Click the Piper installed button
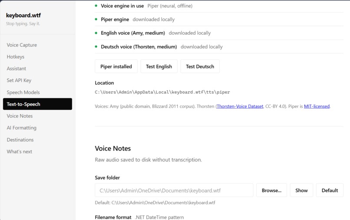The width and height of the screenshot is (350, 220). pos(116,66)
